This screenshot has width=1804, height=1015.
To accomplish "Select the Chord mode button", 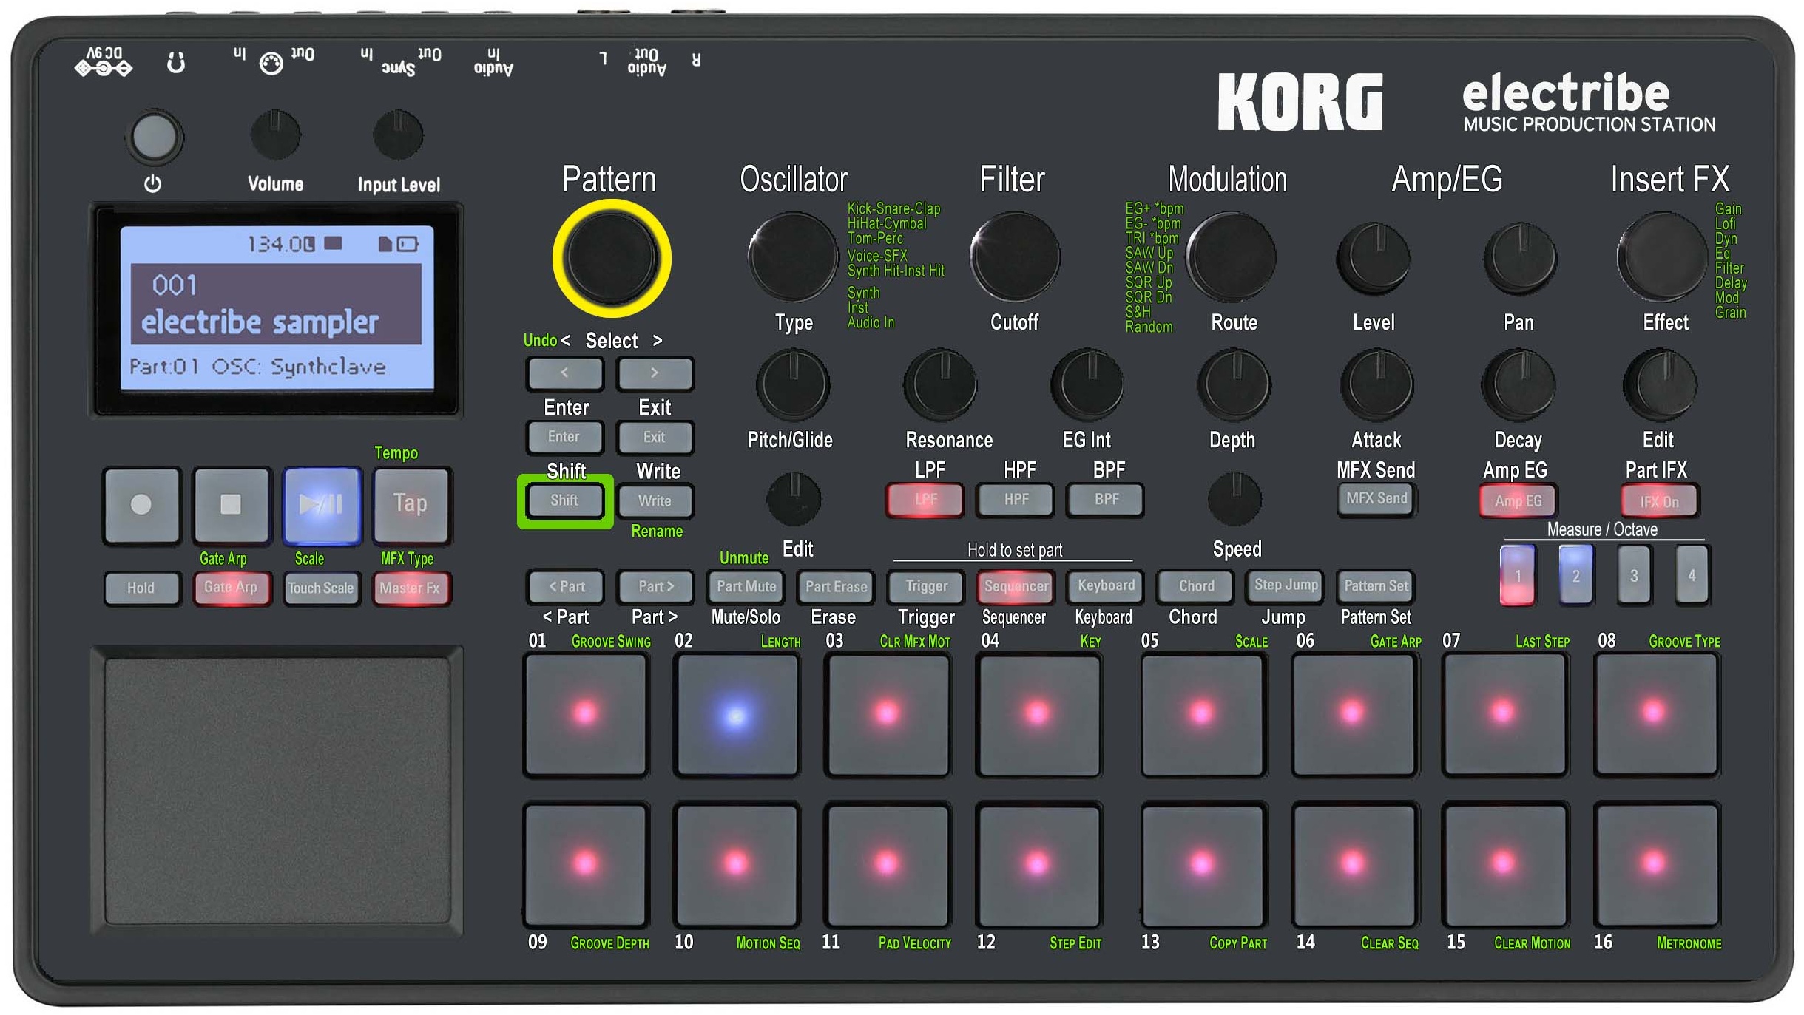I will pyautogui.click(x=1196, y=587).
